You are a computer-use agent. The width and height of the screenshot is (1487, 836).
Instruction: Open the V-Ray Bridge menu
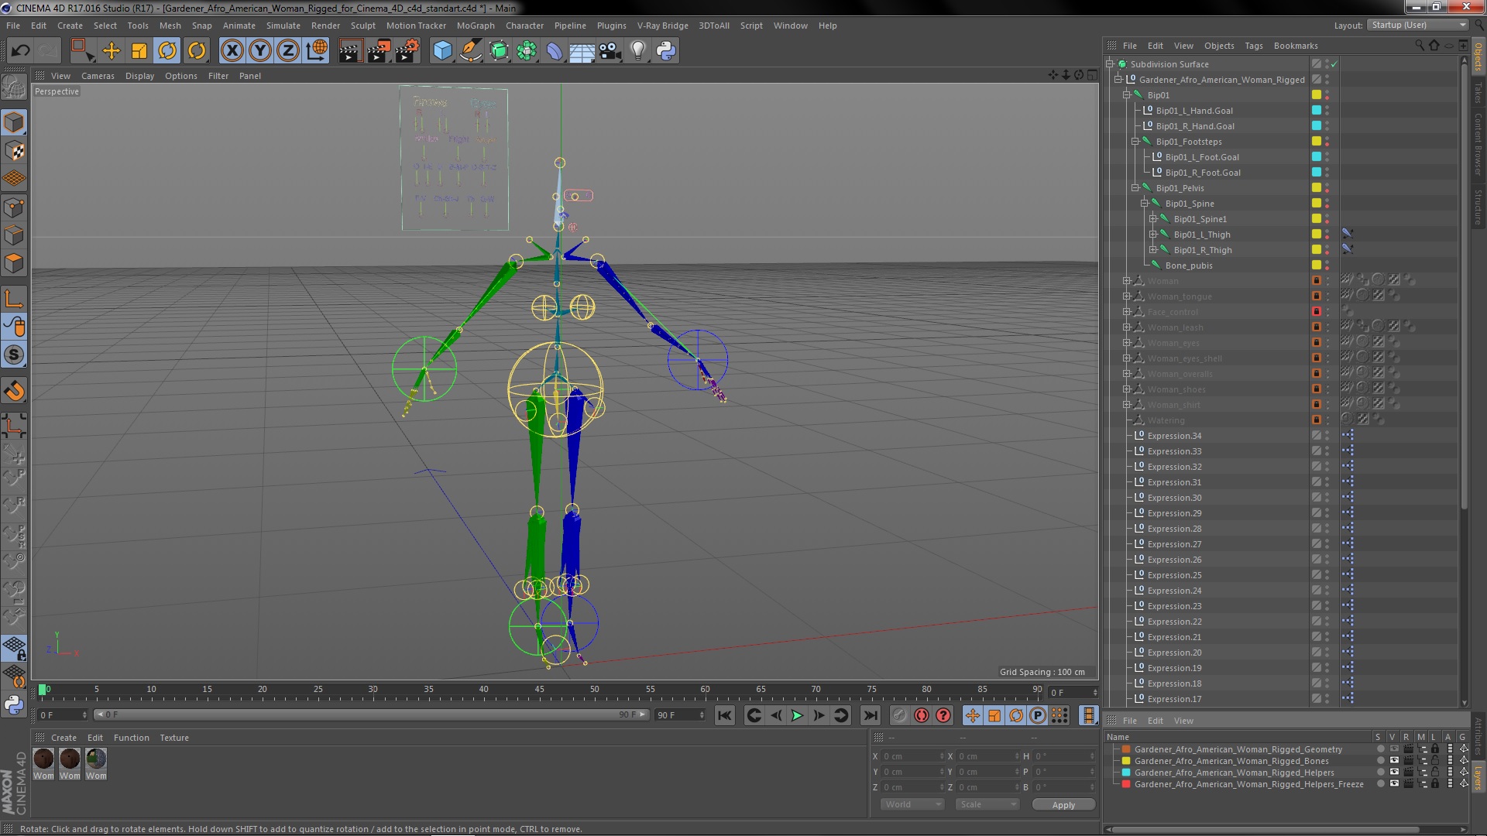pyautogui.click(x=662, y=26)
